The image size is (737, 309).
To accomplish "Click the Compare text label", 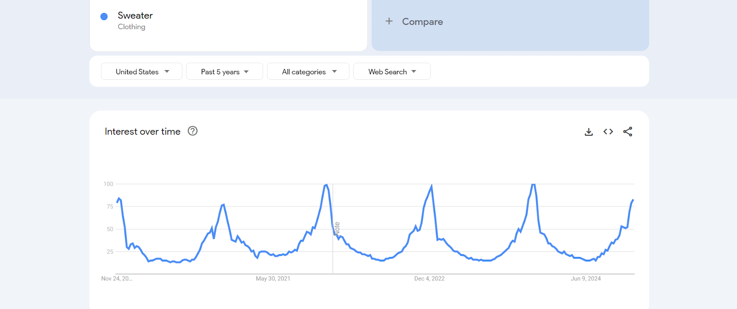I will coord(422,22).
